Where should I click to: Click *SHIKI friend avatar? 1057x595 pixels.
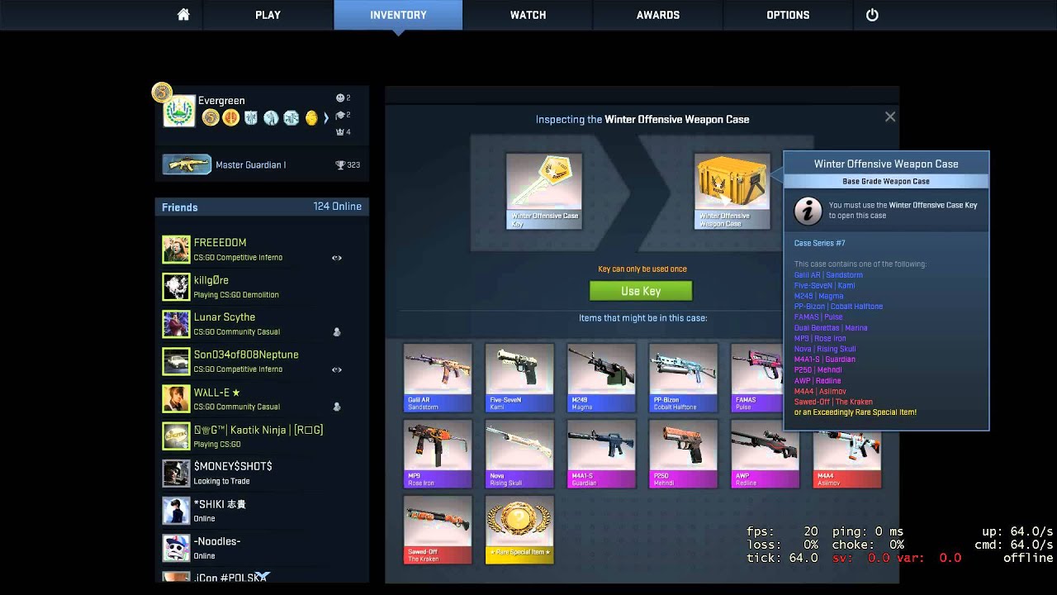[177, 511]
